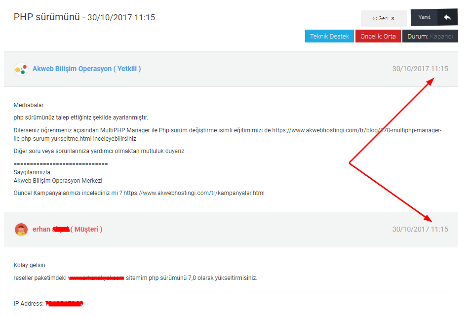Image resolution: width=470 pixels, height=317 pixels.
Task: Click the 'php sürümünüz talep ettiğiniz' line
Action: (x=80, y=117)
